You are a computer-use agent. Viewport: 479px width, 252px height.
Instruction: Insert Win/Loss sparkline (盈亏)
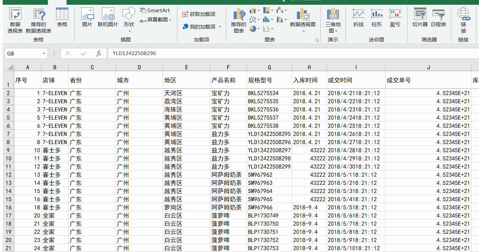coord(395,18)
